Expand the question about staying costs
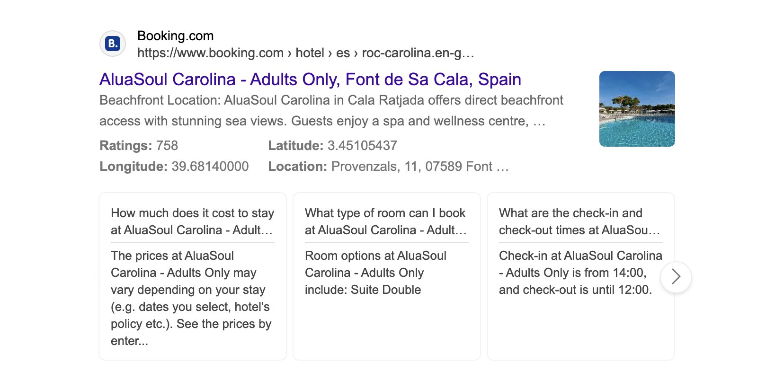766x389 pixels. 192,221
